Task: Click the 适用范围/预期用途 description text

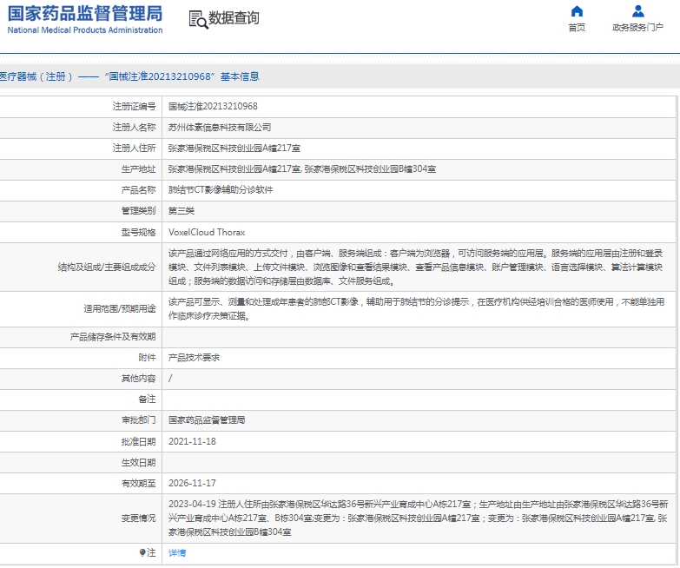Action: click(416, 308)
